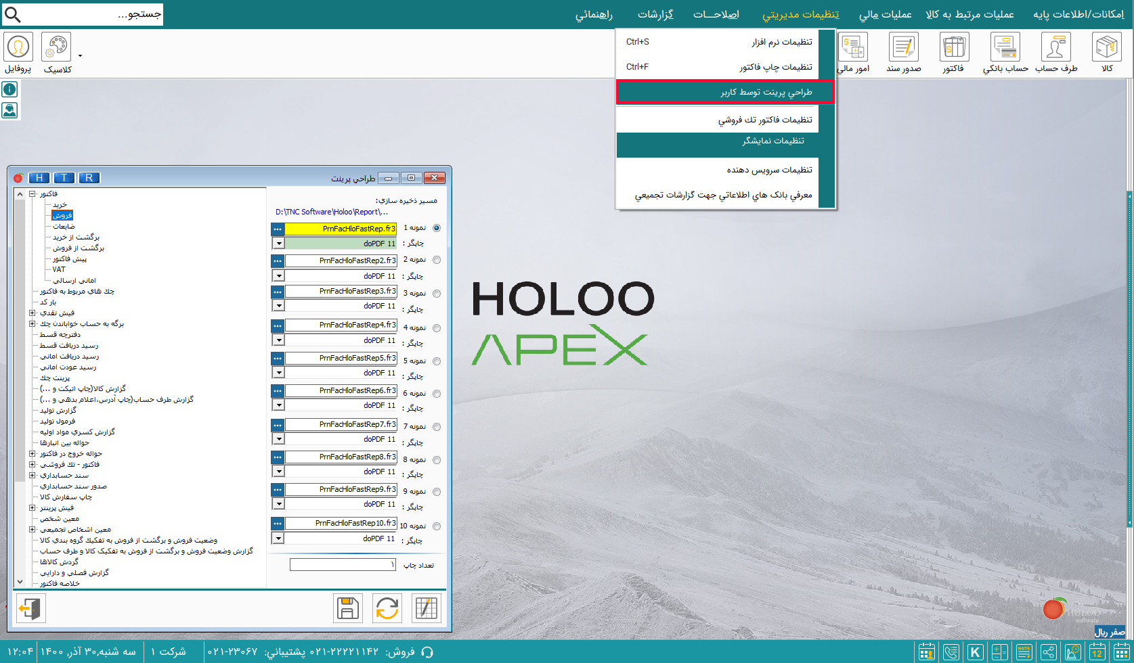Screen dimensions: 1134x663
Task: Collapse the فاکتور tree node
Action: [x=32, y=194]
